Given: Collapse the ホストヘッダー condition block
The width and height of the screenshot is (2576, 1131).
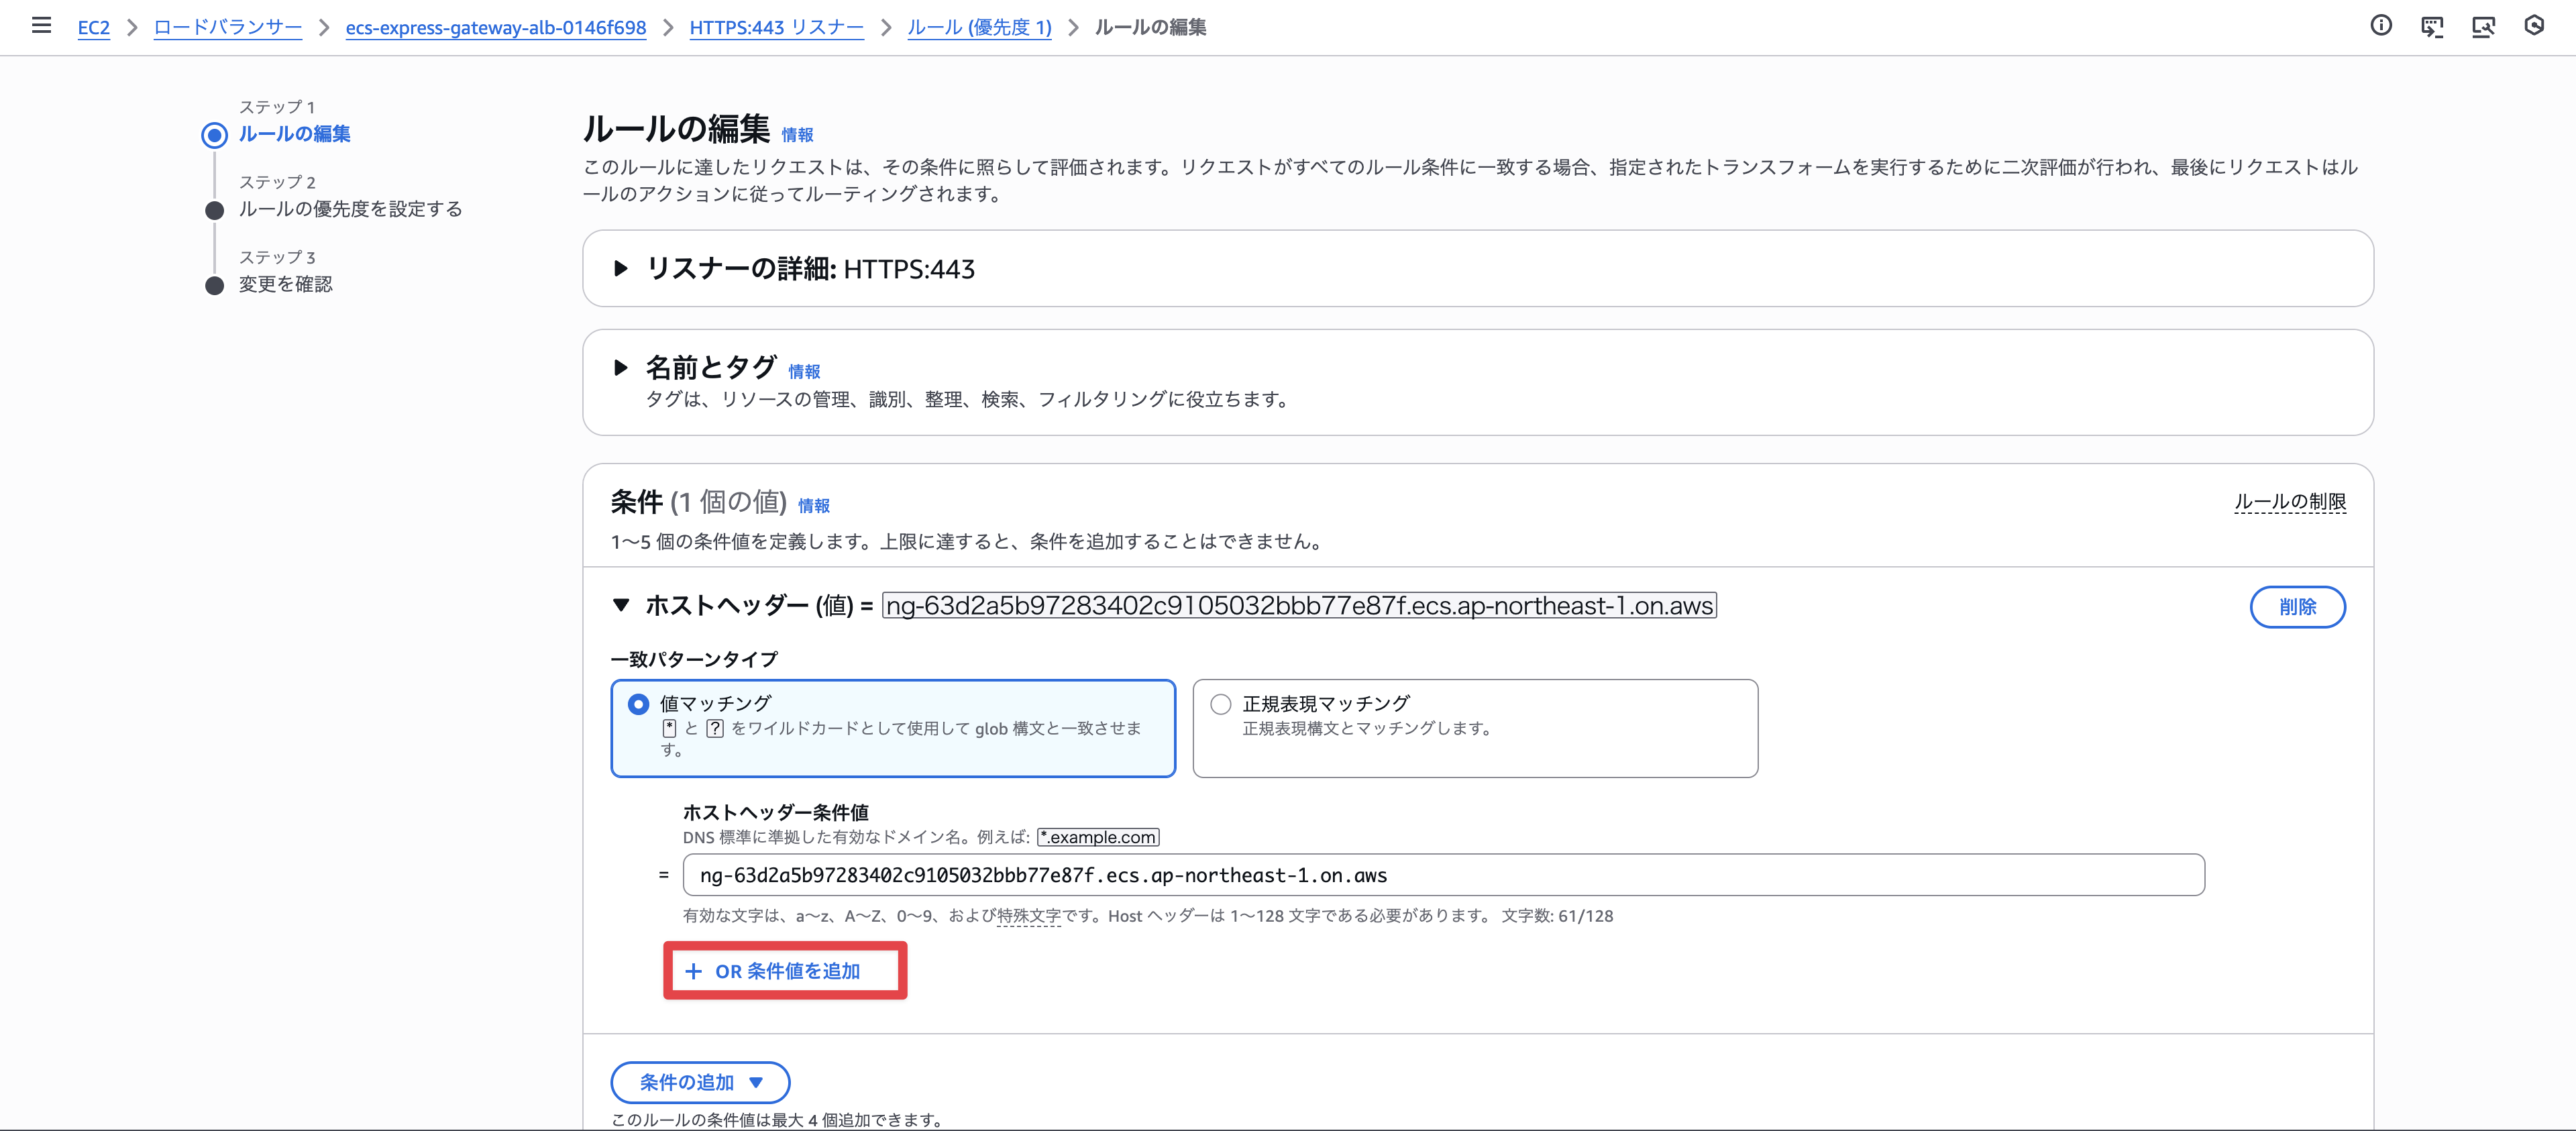Looking at the screenshot, I should point(620,606).
